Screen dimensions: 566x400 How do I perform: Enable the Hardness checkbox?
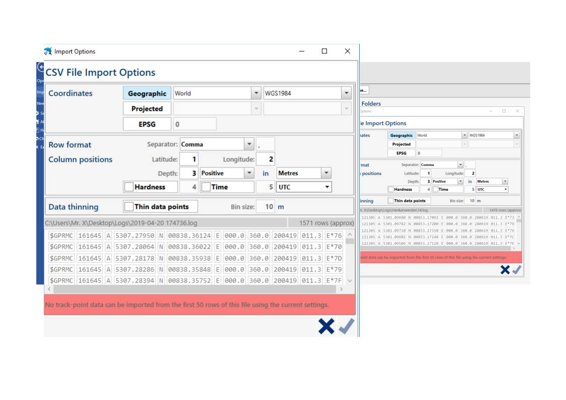129,187
